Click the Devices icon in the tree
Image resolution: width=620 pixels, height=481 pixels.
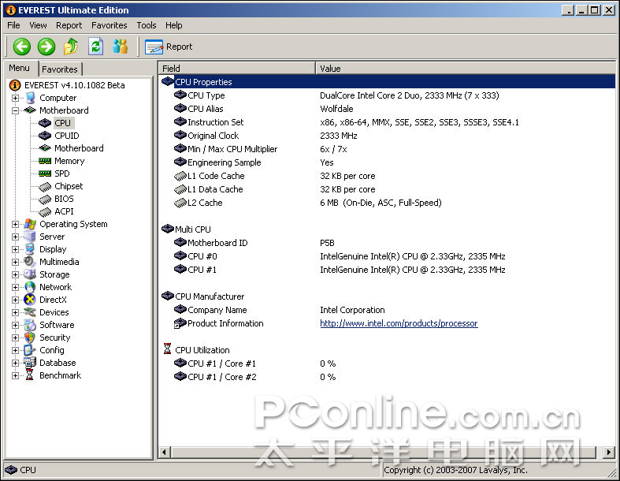coord(30,312)
